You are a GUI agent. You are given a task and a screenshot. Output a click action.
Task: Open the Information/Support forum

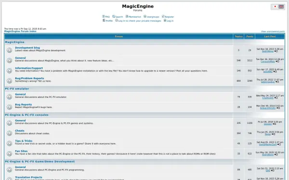(x=29, y=68)
